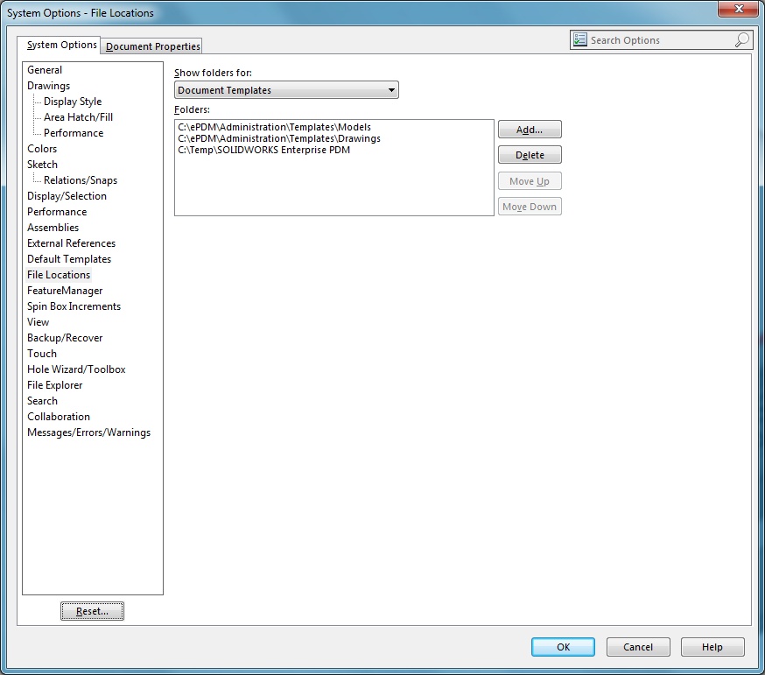Click the Search Options list icon
The width and height of the screenshot is (765, 675).
coord(580,39)
